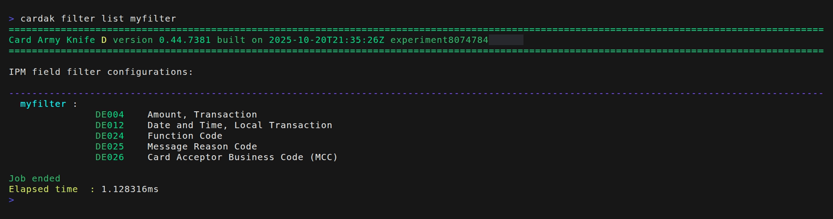Select the DE004 field code
This screenshot has height=219, width=833.
(110, 115)
